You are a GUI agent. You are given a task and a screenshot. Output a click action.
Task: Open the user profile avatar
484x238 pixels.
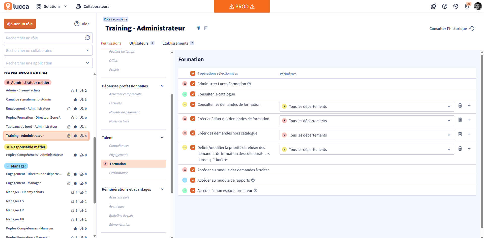478,6
